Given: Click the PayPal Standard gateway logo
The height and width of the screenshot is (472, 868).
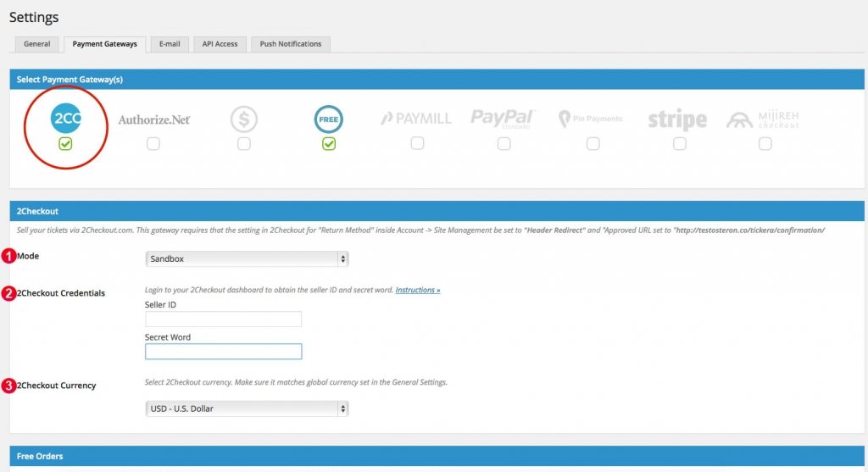Looking at the screenshot, I should pos(503,119).
